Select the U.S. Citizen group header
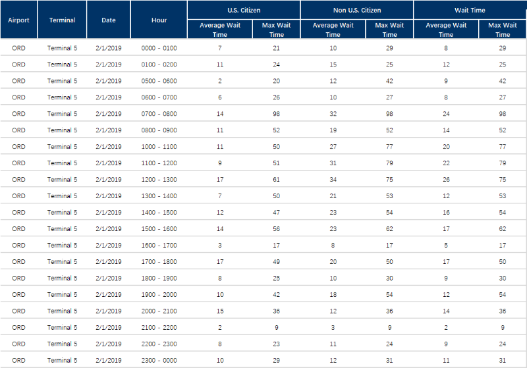 [244, 10]
